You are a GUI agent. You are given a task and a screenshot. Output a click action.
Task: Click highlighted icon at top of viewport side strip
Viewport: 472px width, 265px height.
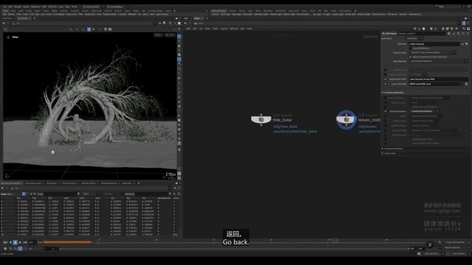[x=179, y=36]
